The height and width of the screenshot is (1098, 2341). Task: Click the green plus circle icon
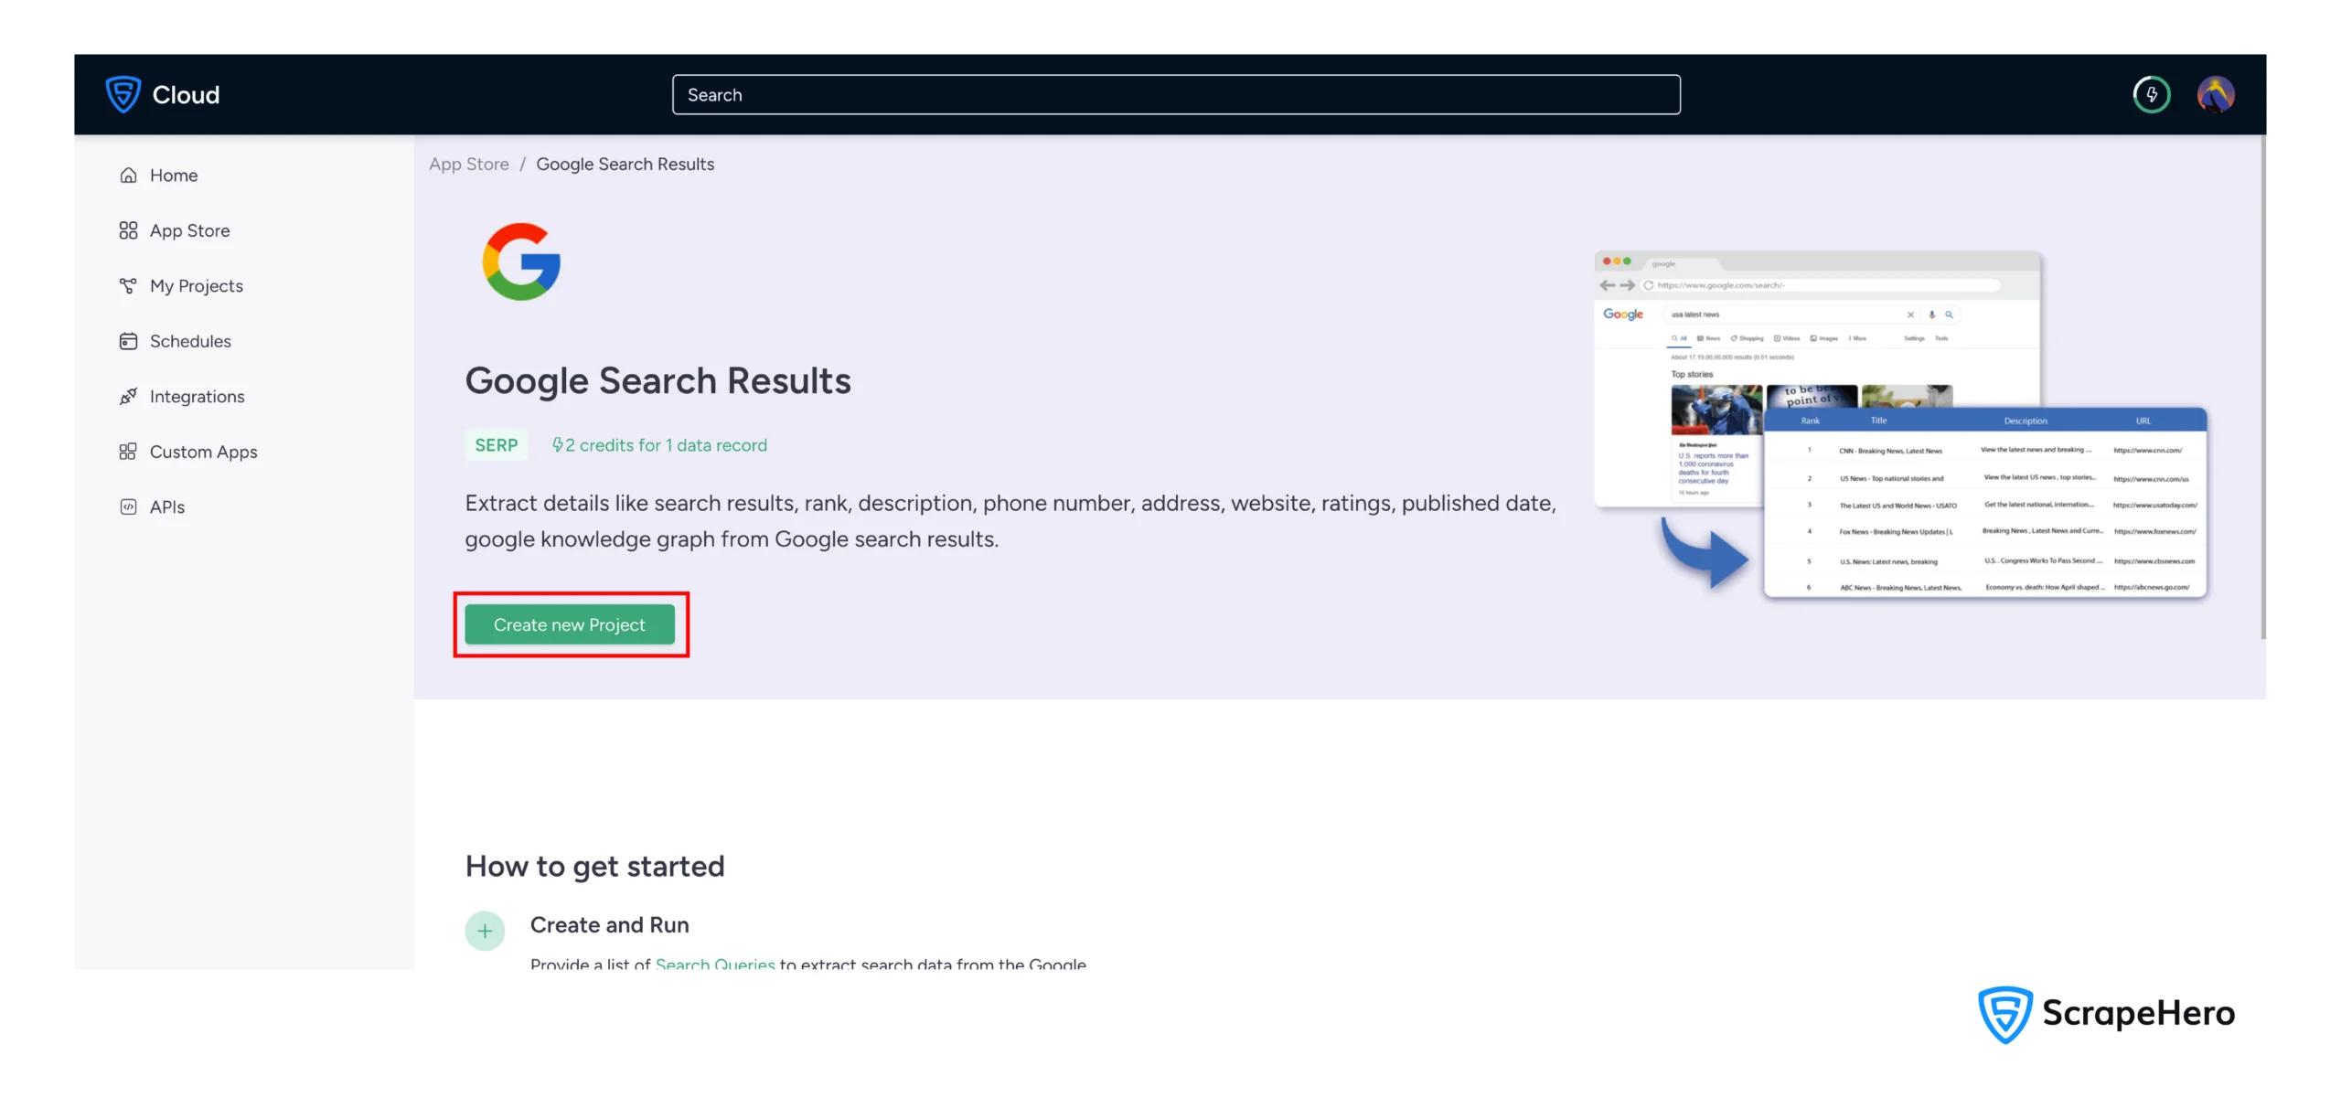click(485, 931)
